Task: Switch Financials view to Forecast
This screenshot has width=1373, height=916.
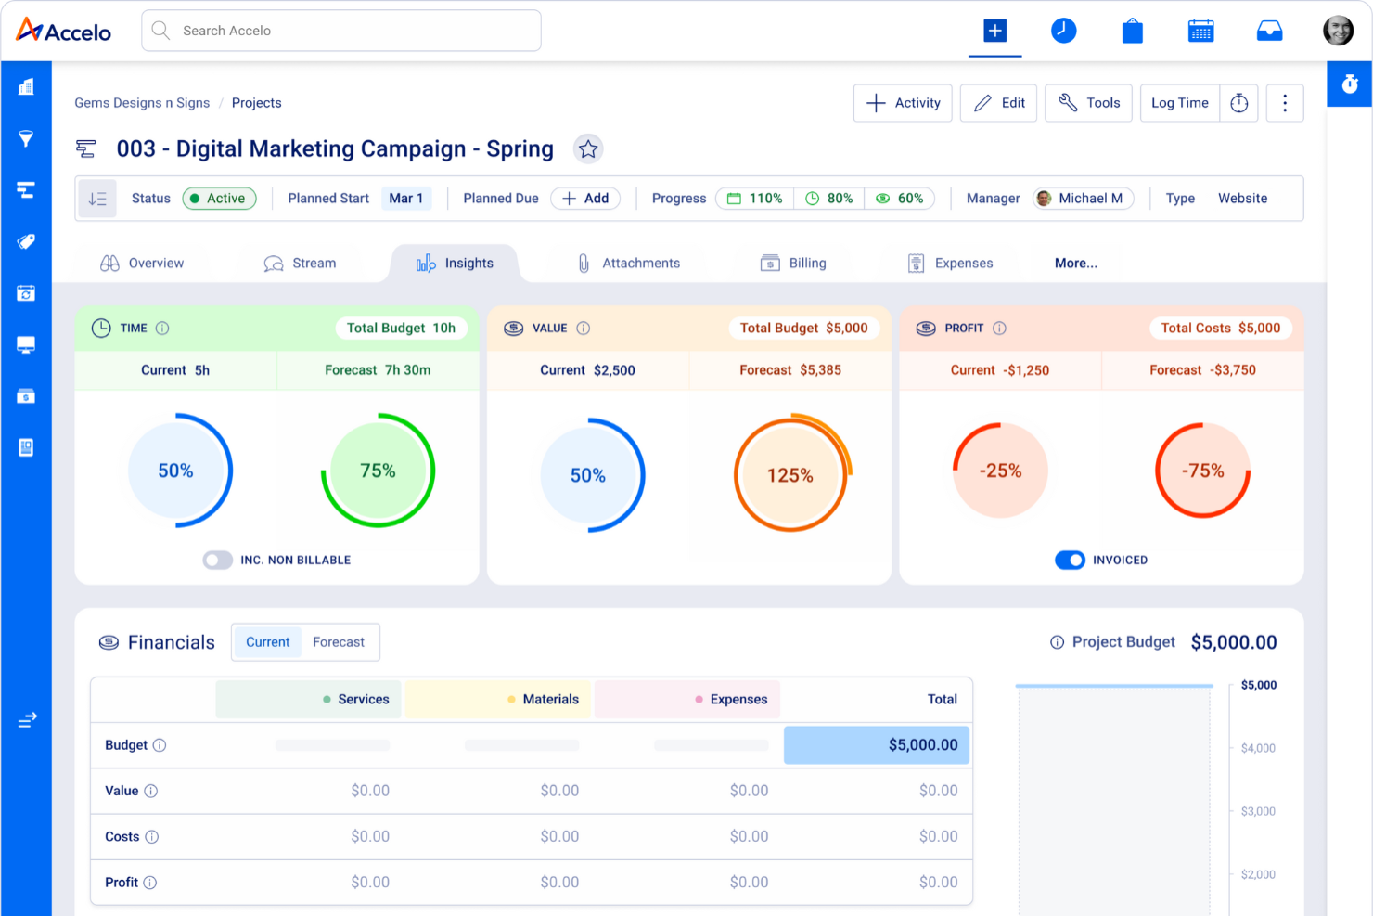Action: click(339, 642)
